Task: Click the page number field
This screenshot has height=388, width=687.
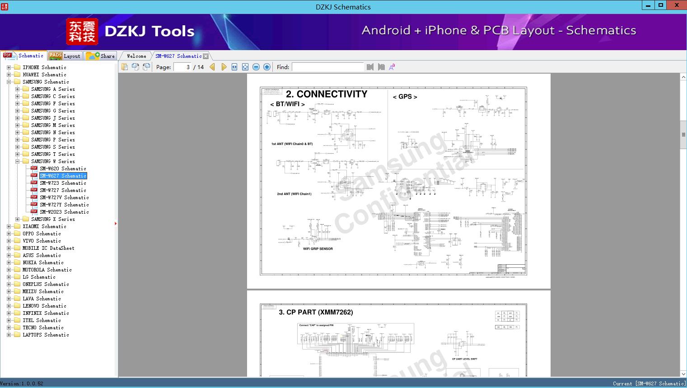Action: [182, 67]
